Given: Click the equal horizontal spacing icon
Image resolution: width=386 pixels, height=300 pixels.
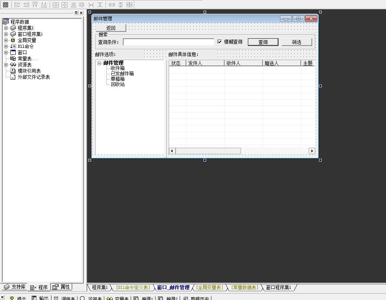Looking at the screenshot, I should point(91,5).
